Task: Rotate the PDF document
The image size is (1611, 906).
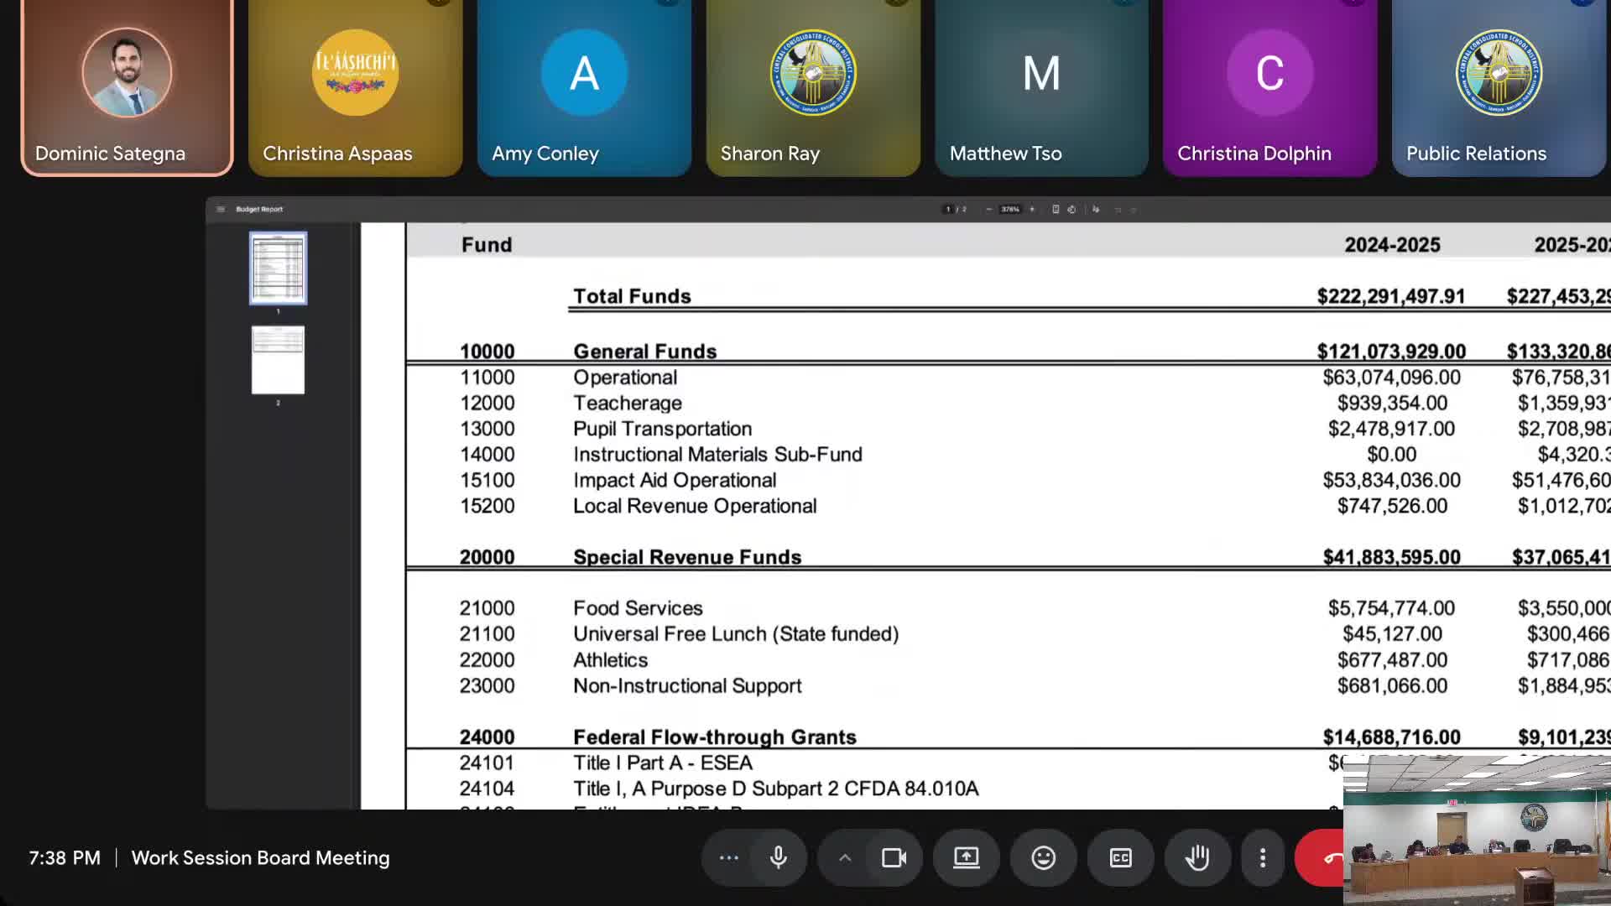Action: pyautogui.click(x=1071, y=209)
